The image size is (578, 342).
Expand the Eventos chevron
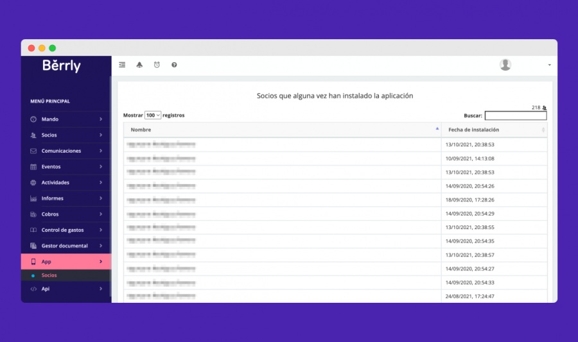(x=101, y=167)
